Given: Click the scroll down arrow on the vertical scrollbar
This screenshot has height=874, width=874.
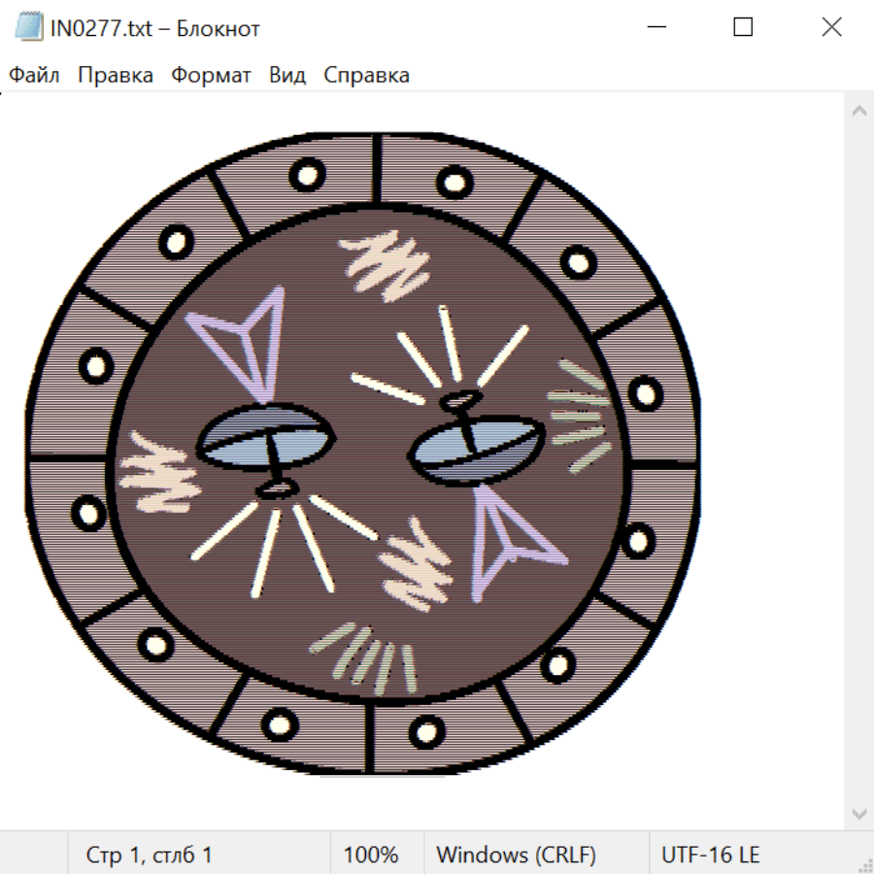Looking at the screenshot, I should pyautogui.click(x=858, y=813).
